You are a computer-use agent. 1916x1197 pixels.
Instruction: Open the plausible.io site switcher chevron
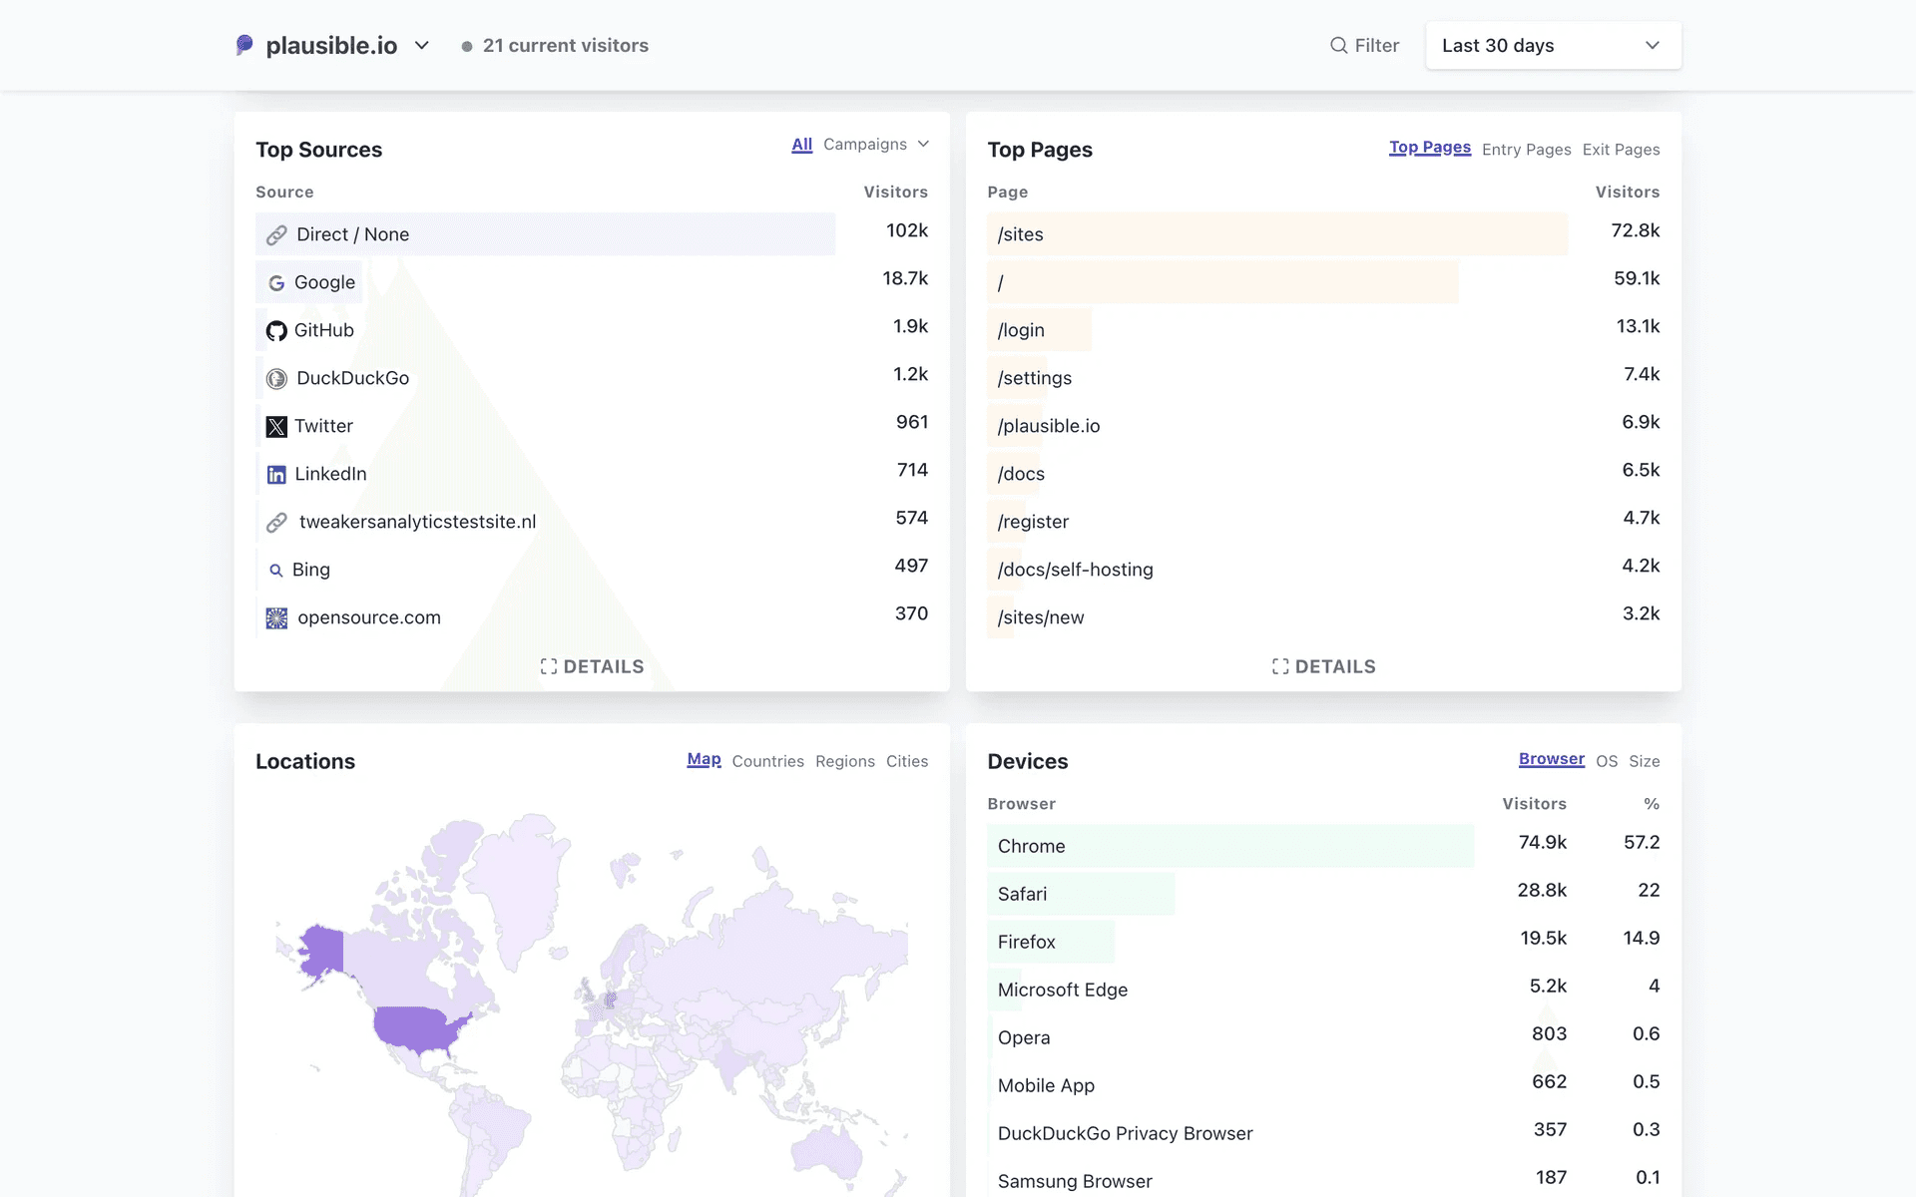[422, 46]
